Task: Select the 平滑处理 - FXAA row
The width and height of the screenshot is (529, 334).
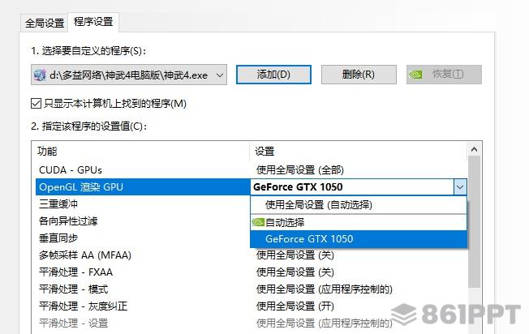Action: (252, 272)
